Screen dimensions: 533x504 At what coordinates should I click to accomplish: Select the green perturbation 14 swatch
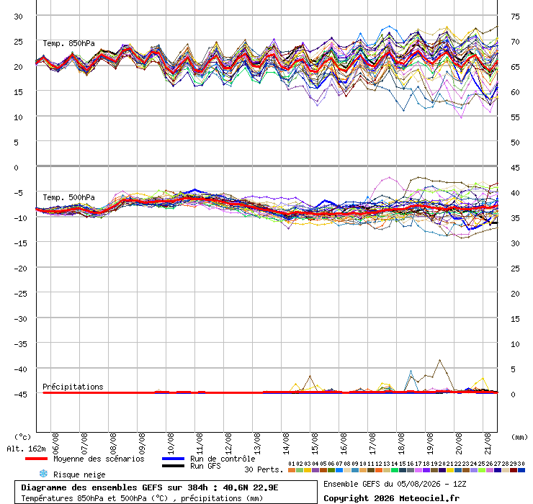(x=394, y=470)
